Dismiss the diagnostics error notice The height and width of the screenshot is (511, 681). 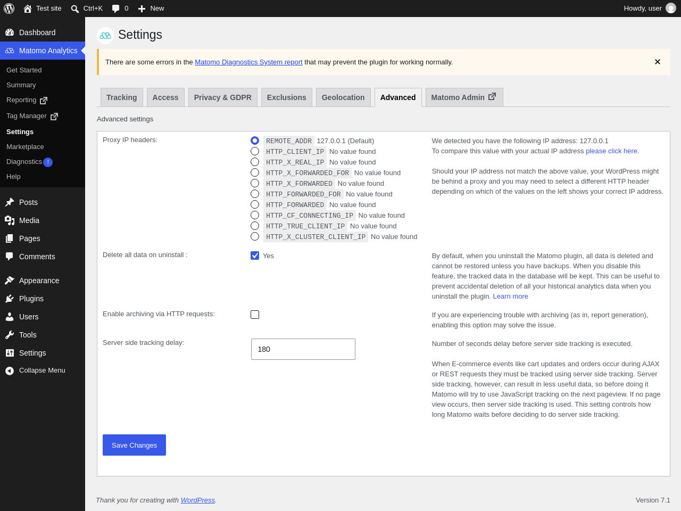[658, 62]
